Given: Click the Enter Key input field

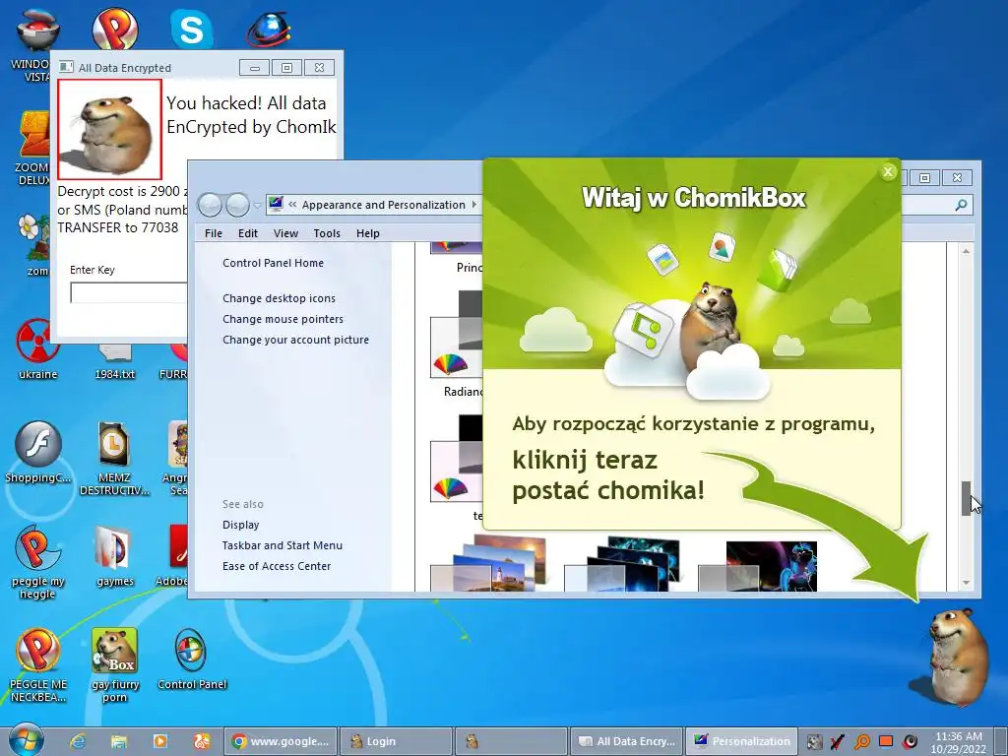Looking at the screenshot, I should coord(129,292).
